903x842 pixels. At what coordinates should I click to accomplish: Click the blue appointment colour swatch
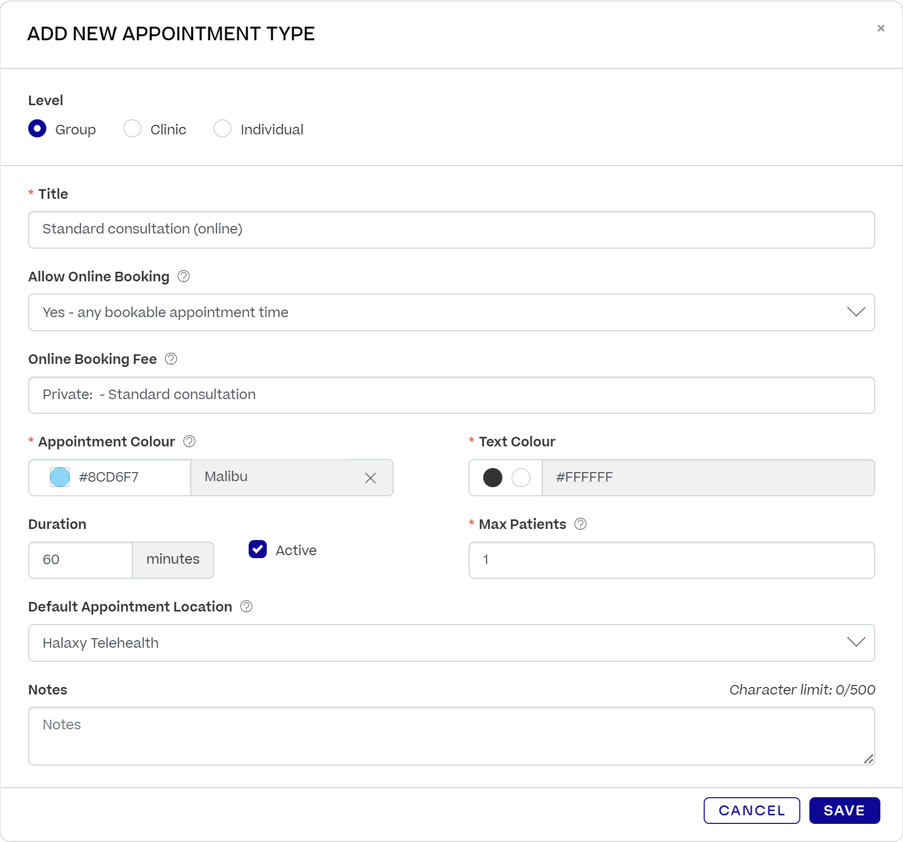point(60,477)
